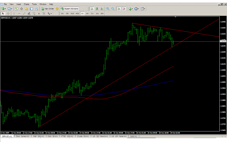The width and height of the screenshot is (227, 142).
Task: Select the H4 timeframe
Action: [x=87, y=13]
